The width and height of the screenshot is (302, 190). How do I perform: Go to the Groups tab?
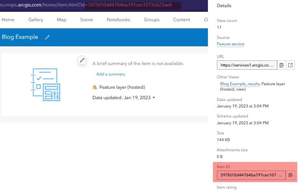click(x=152, y=20)
